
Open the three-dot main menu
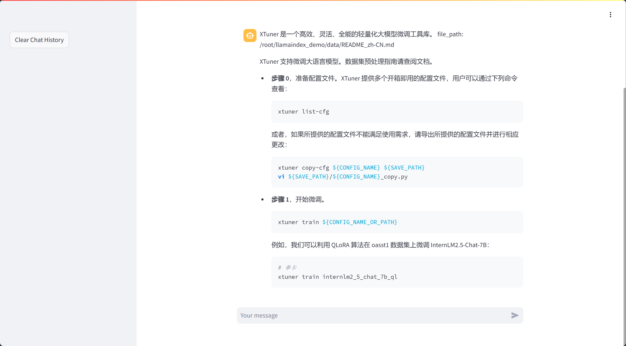click(610, 15)
